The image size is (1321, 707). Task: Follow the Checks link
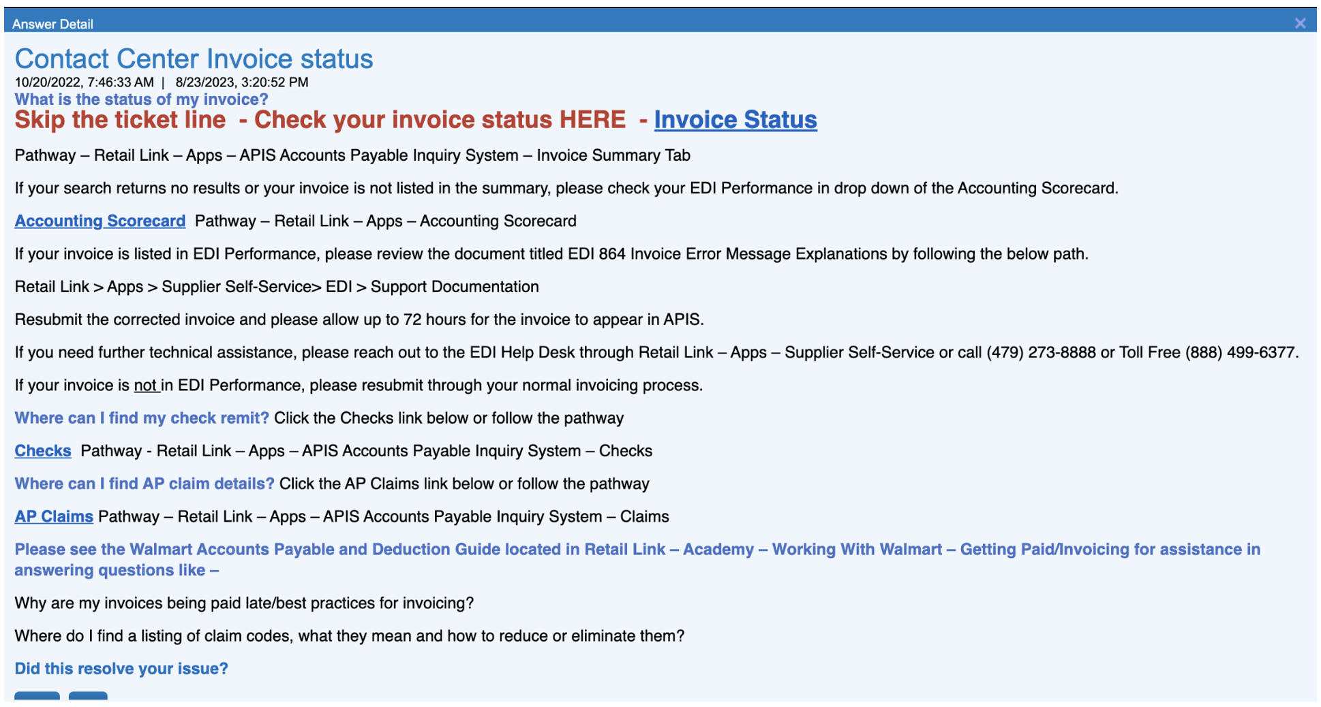coord(43,451)
